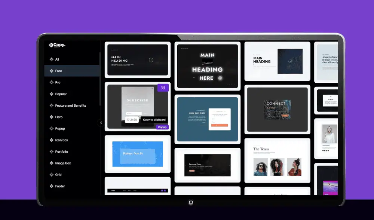Image resolution: width=374 pixels, height=220 pixels.
Task: Open the Popular category
Action: point(61,94)
